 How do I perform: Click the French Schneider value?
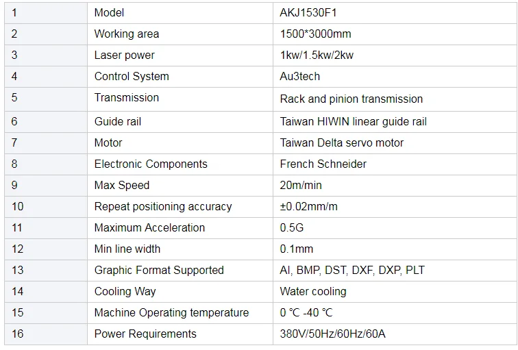pyautogui.click(x=323, y=164)
